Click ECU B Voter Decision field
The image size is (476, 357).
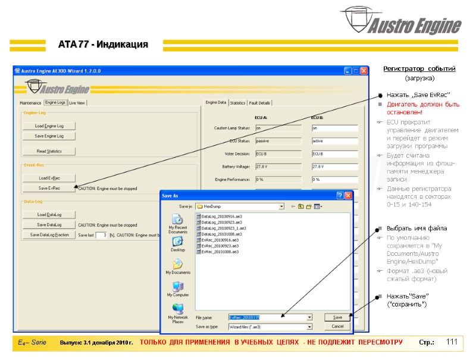(x=335, y=154)
